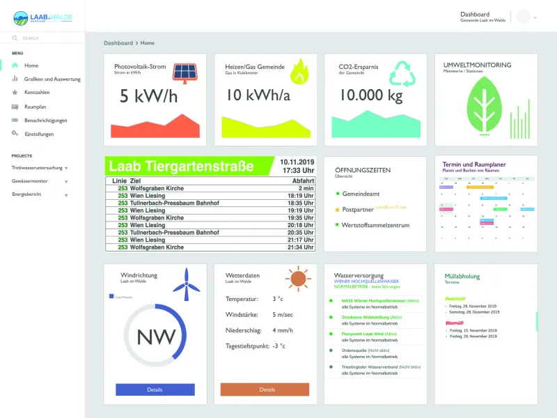The height and width of the screenshot is (418, 557).
Task: Open Home in the sidebar menu
Action: point(31,65)
